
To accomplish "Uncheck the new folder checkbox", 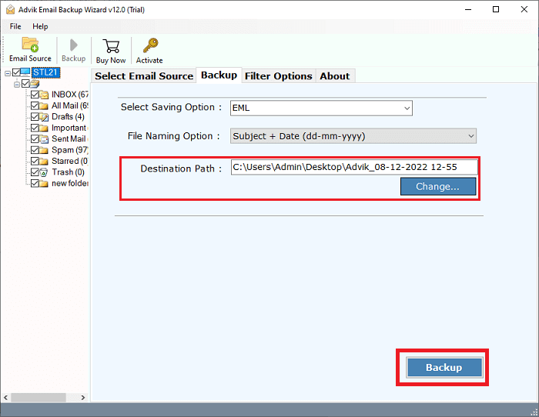I will pos(35,183).
